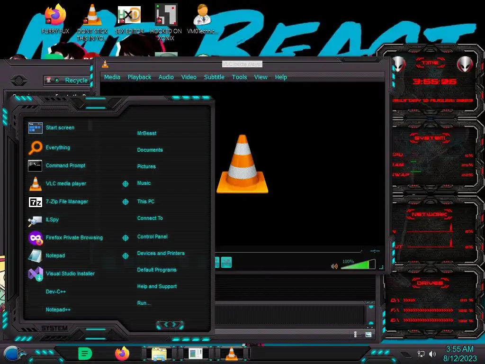This screenshot has width=485, height=364.
Task: Click Connect To in start menu
Action: tap(150, 218)
